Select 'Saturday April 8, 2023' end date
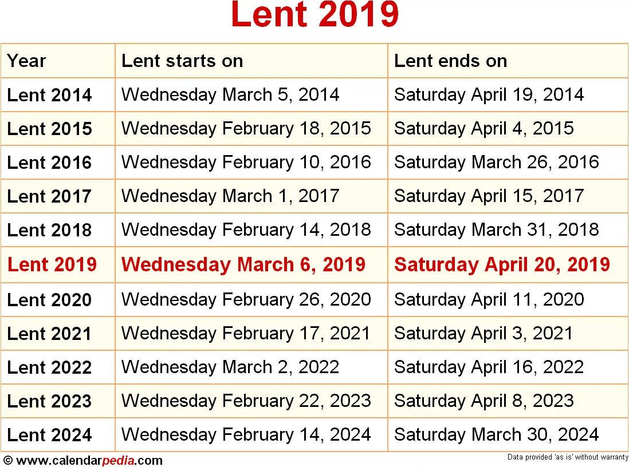Viewport: 629px width, 467px height. pos(484,401)
